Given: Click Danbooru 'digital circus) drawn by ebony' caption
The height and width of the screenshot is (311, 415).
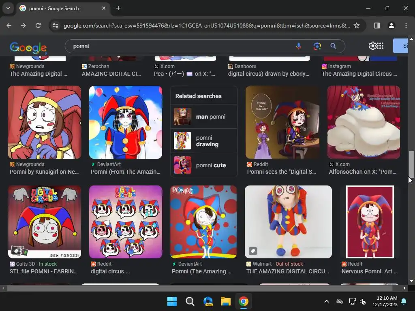Looking at the screenshot, I should (269, 74).
